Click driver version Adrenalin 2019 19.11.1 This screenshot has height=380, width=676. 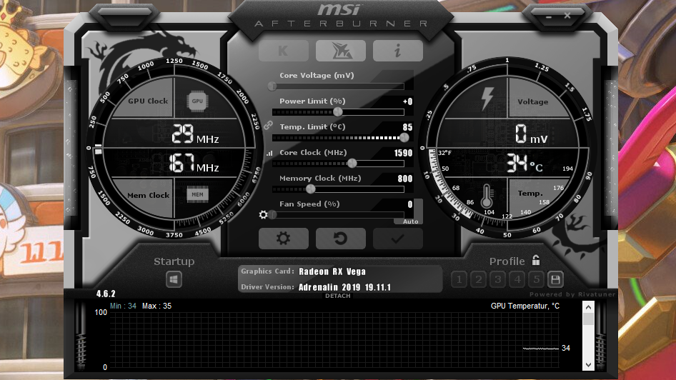pos(345,287)
